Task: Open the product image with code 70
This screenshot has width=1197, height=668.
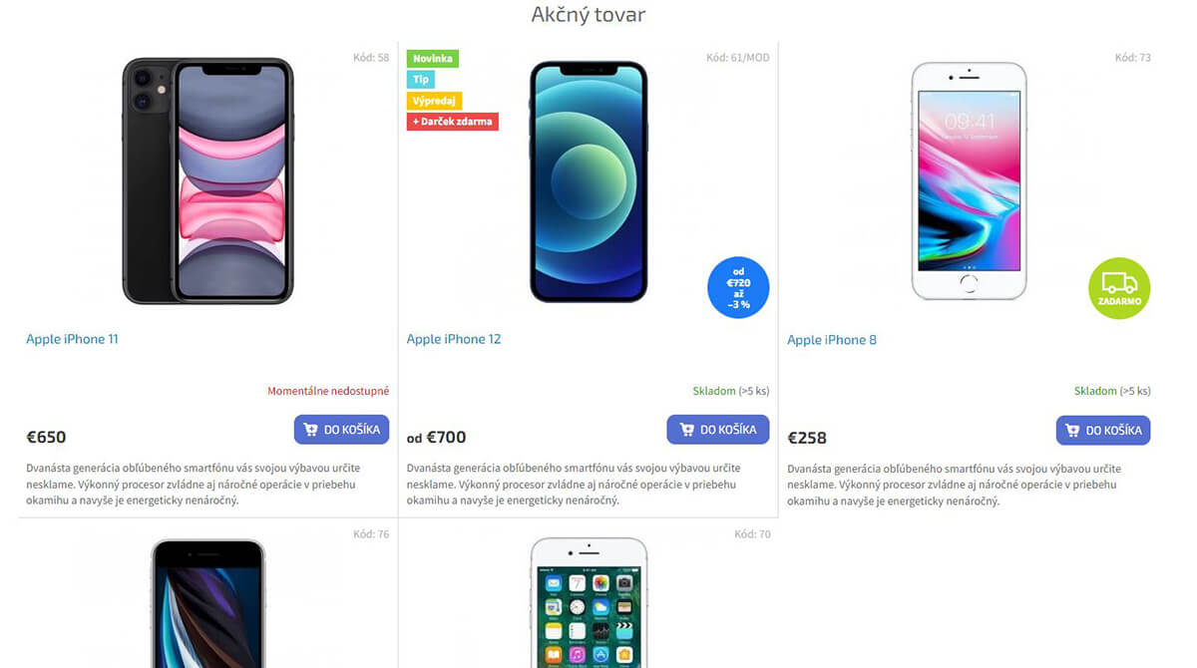Action: 589,602
